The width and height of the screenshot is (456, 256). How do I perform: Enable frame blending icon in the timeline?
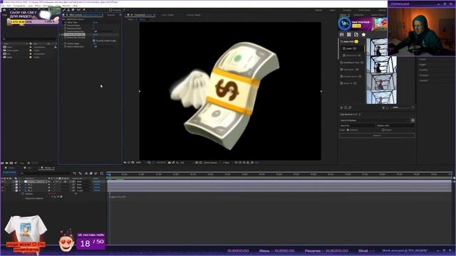pos(90,174)
